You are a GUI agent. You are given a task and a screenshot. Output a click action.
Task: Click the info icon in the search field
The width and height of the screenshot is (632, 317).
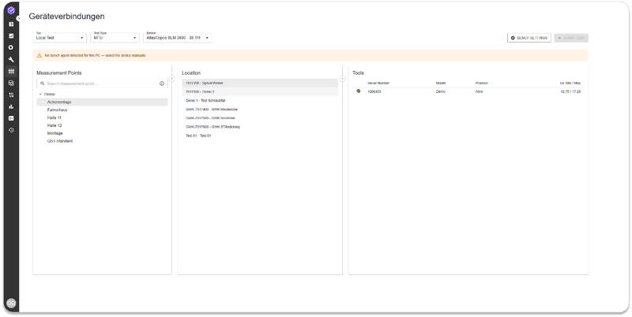coord(162,84)
